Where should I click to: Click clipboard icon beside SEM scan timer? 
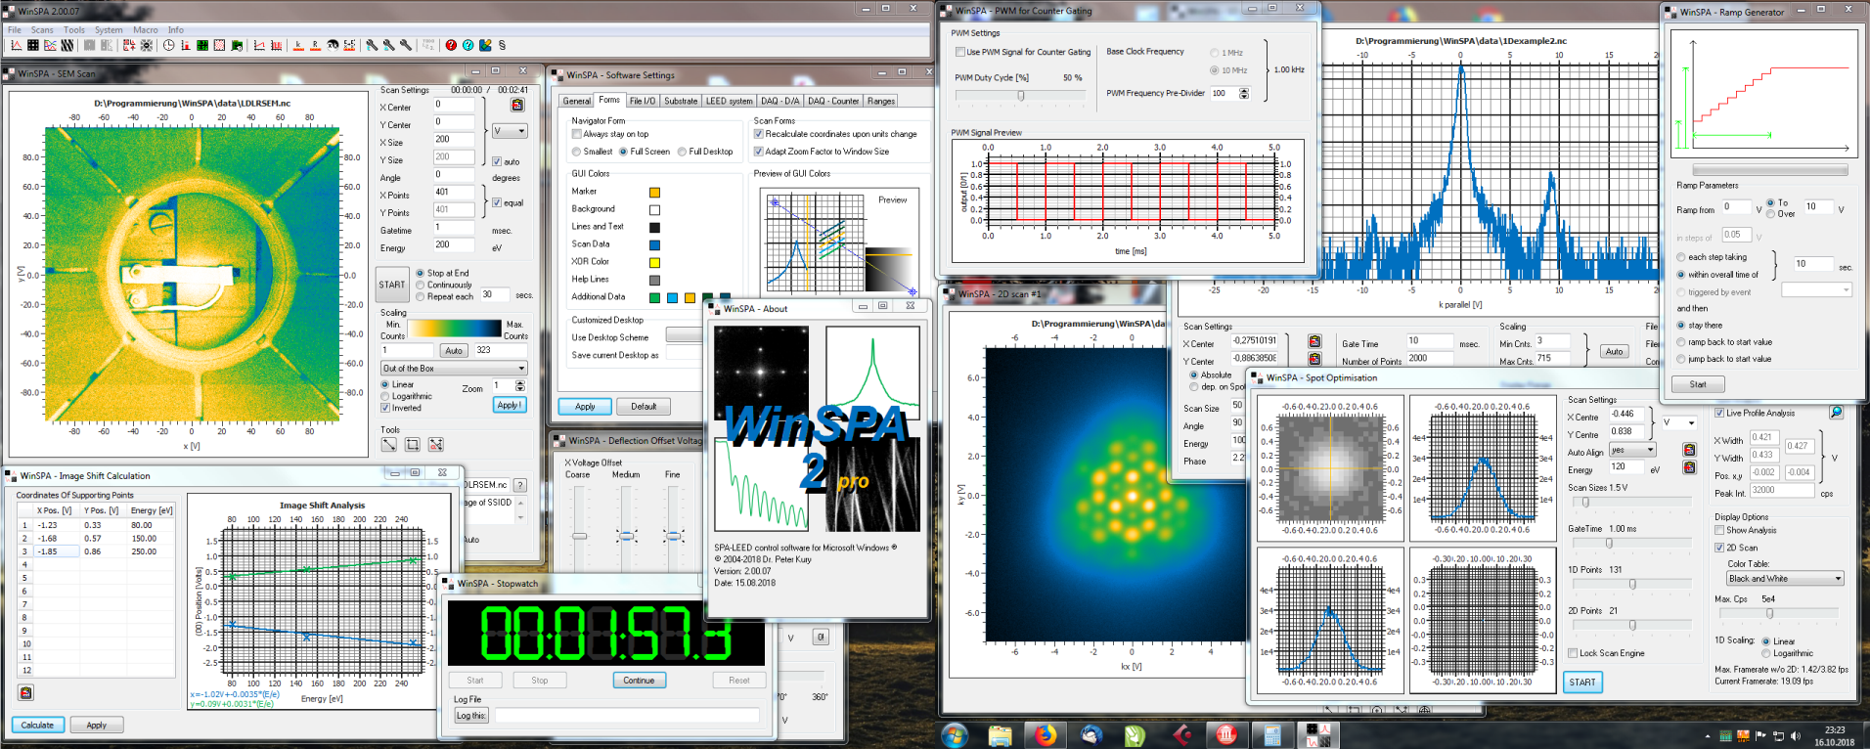point(517,105)
